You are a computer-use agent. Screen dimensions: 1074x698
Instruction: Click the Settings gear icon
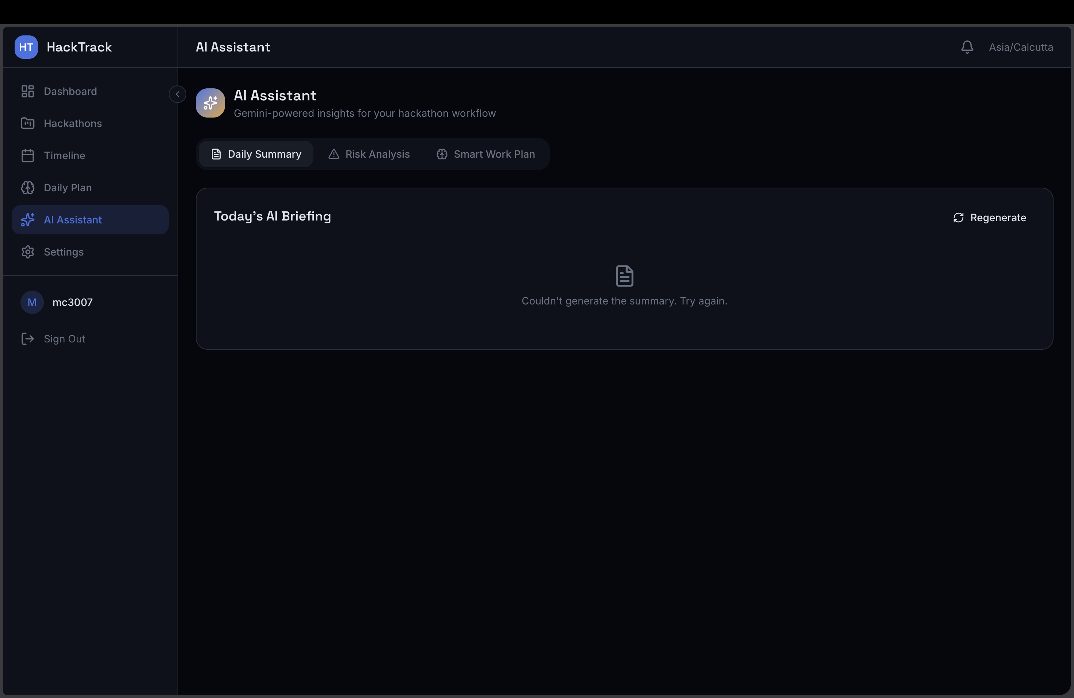[x=27, y=252]
